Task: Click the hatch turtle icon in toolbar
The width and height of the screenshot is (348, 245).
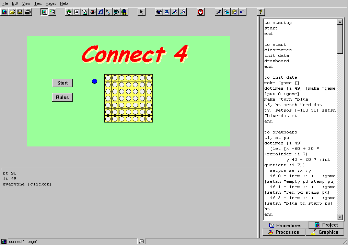Action: [69, 12]
